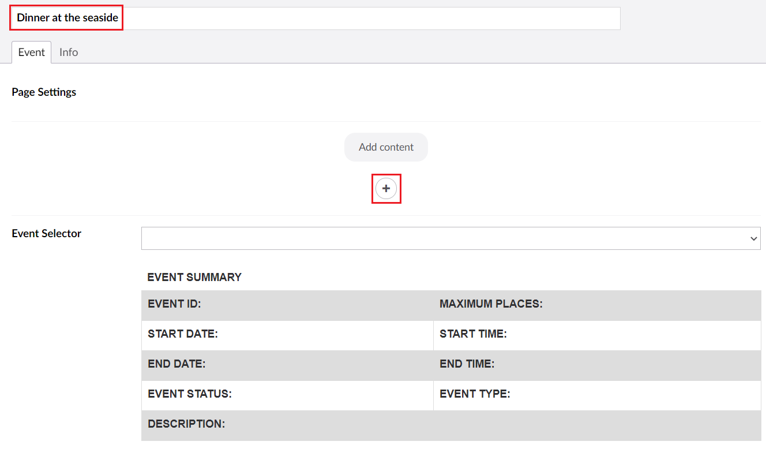This screenshot has height=449, width=766.
Task: Click the START TIME cell
Action: click(x=596, y=334)
